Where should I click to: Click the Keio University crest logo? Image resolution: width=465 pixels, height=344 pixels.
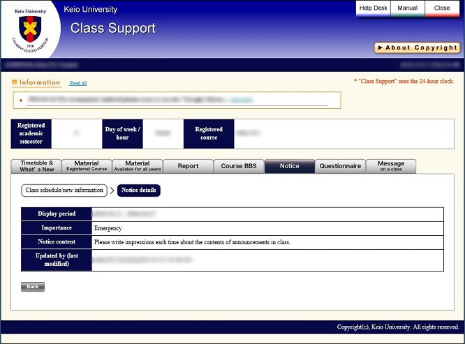29,29
